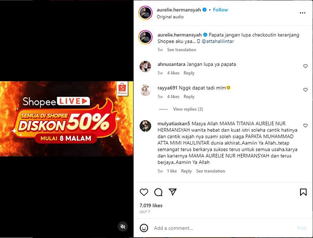Open aurelie.hermansyah header profile picture
The width and height of the screenshot is (313, 238).
point(145,13)
